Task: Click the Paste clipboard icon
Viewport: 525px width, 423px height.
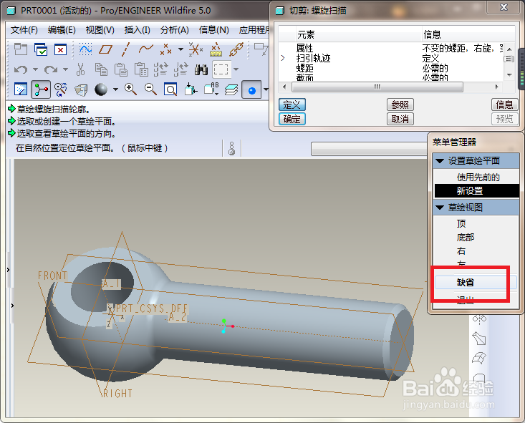Action: [121, 69]
